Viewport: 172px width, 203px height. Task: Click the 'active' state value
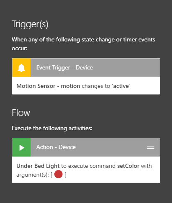point(121,86)
